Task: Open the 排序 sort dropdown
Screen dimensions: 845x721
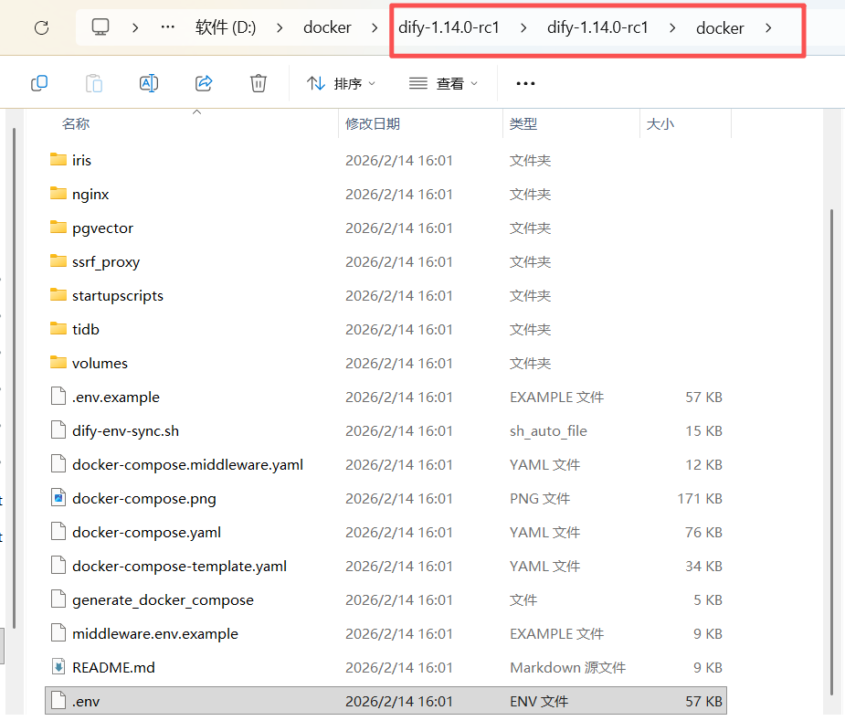Action: point(341,83)
